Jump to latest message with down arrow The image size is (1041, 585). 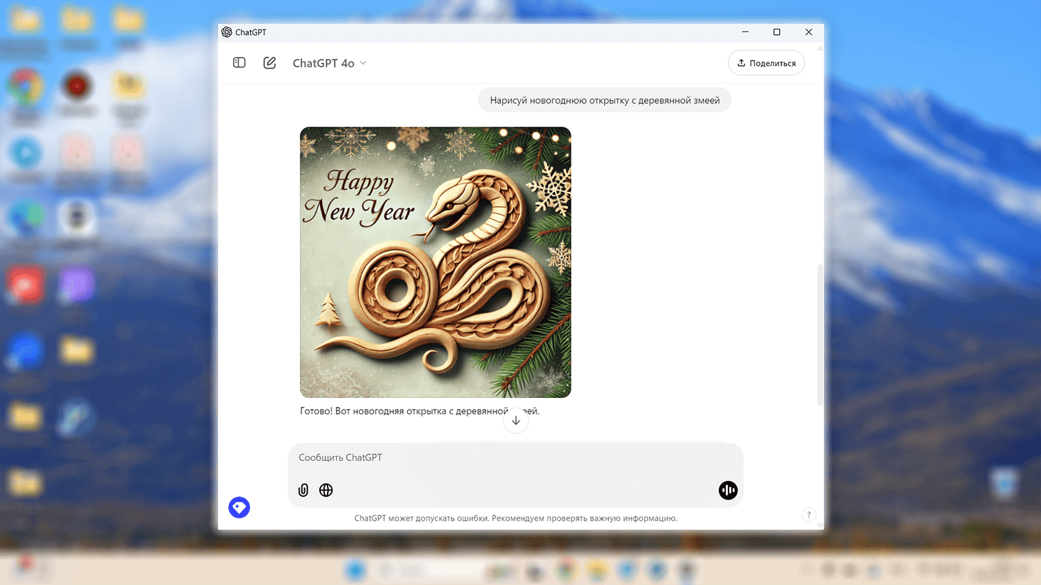click(516, 421)
